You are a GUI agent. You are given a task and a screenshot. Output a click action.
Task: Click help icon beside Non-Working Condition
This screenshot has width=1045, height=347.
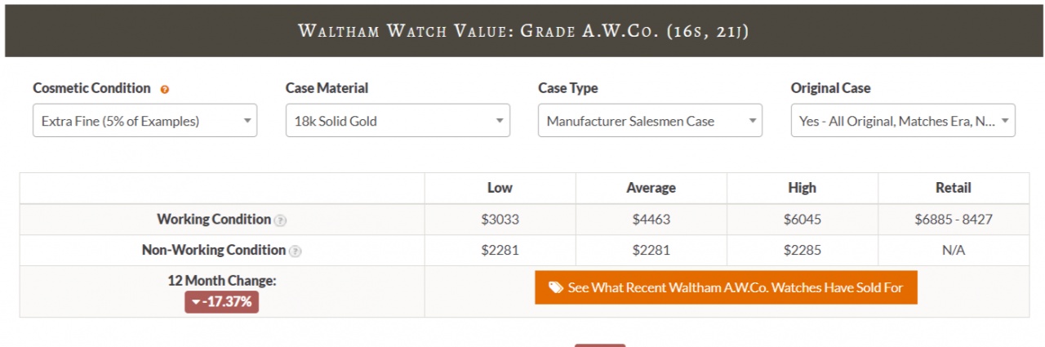click(x=296, y=251)
